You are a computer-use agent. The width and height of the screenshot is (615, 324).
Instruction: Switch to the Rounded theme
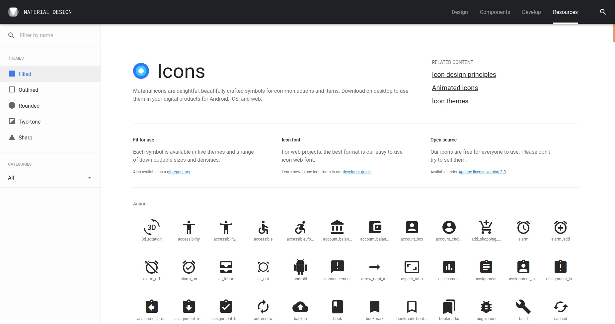click(50, 106)
